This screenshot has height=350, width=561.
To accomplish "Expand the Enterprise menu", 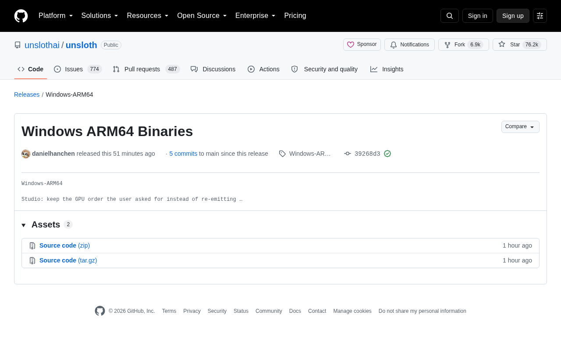I will [256, 16].
